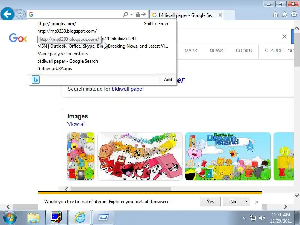Open the NEWS search tab
The height and width of the screenshot is (225, 300).
216,51
